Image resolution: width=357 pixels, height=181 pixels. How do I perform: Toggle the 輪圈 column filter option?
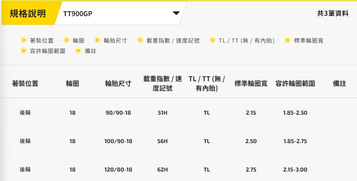(x=66, y=40)
